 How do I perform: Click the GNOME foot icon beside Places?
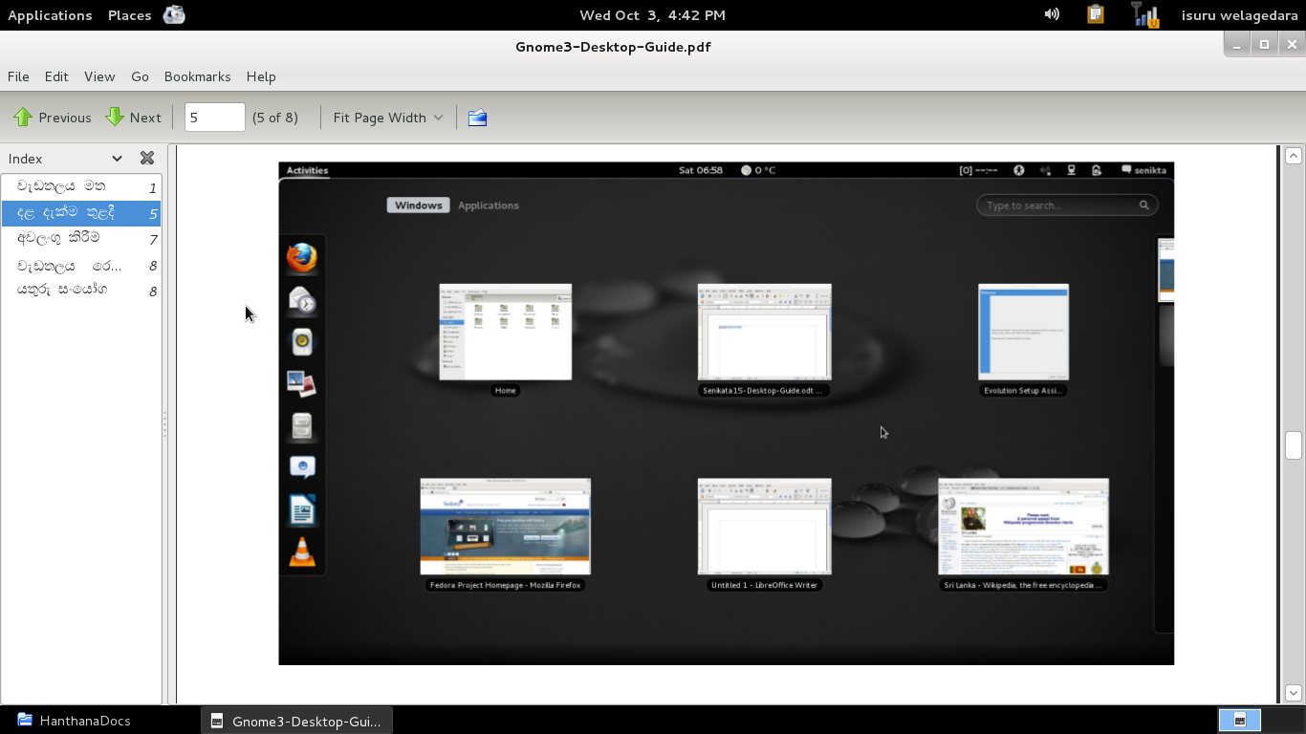pyautogui.click(x=174, y=14)
